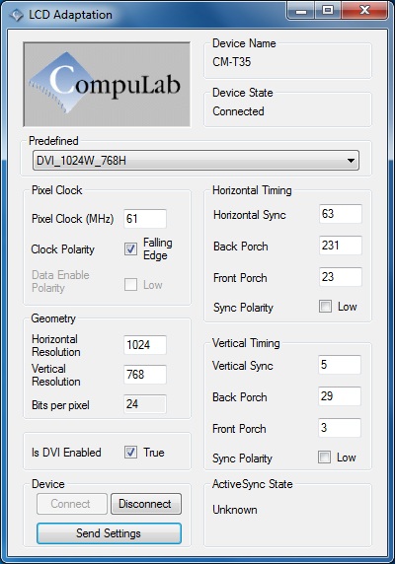The image size is (396, 564).
Task: Select the horizontal Back Porch field showing 231
Action: pos(341,246)
